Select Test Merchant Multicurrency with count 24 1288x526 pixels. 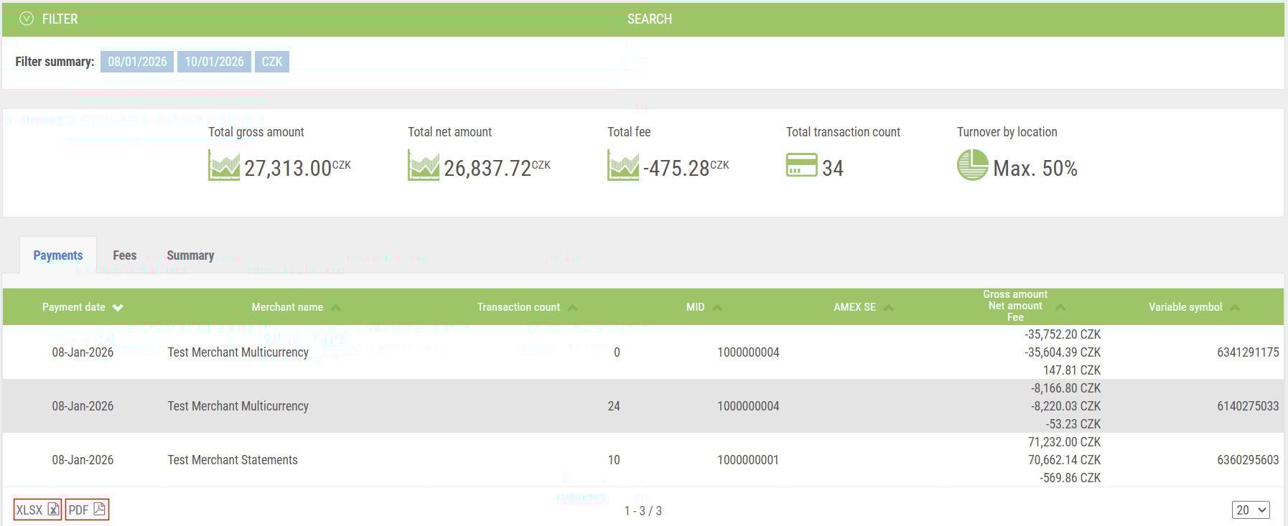pyautogui.click(x=238, y=406)
